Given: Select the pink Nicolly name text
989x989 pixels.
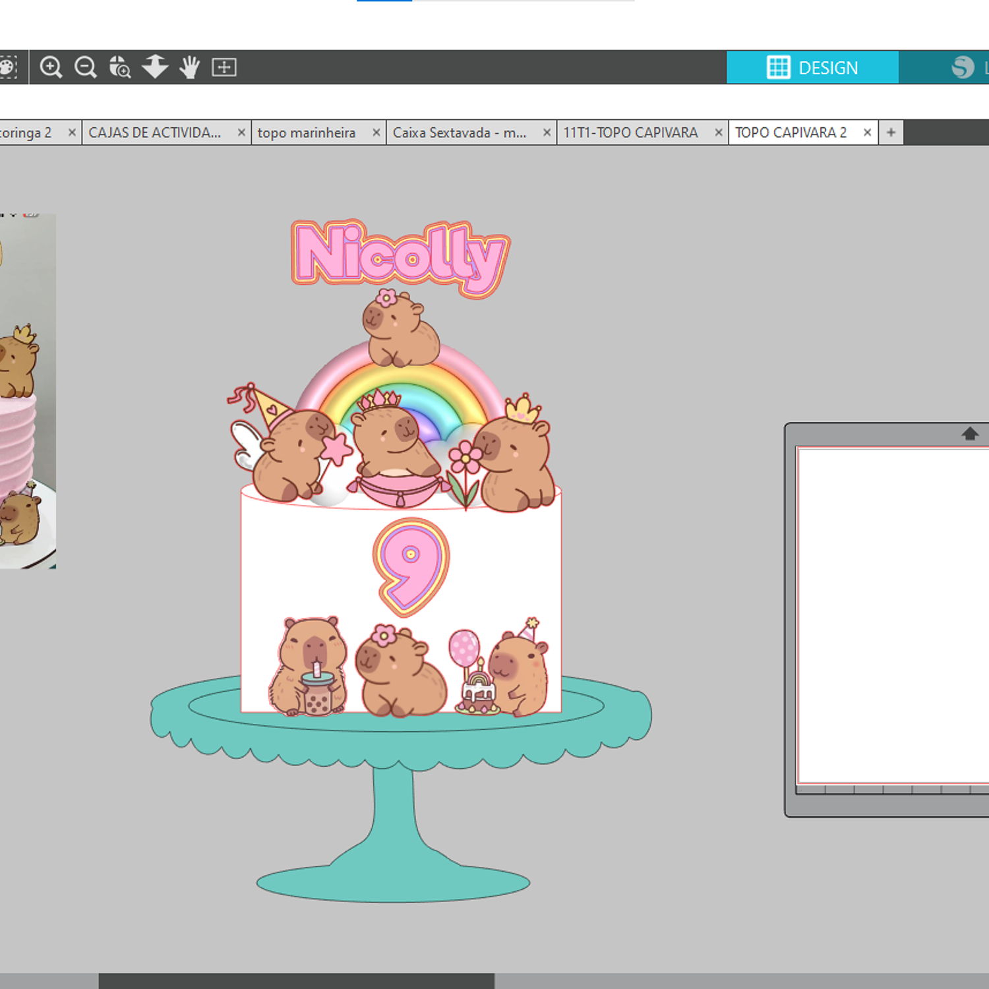Looking at the screenshot, I should (x=399, y=257).
